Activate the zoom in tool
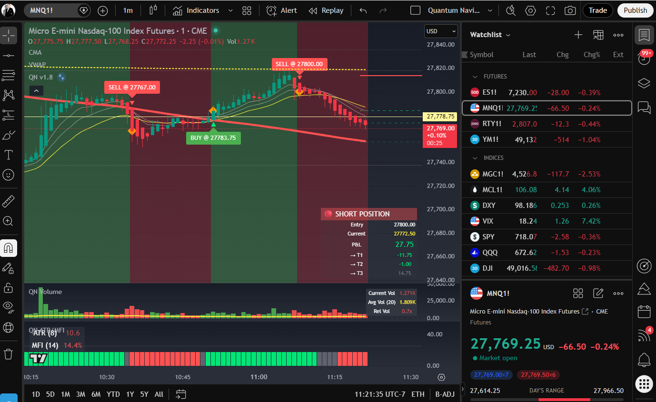Viewport: 656px width, 402px height. tap(9, 221)
